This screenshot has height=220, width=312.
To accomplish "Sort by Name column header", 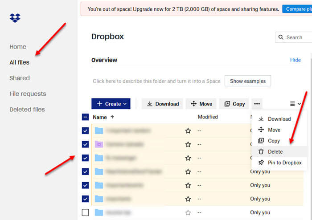I will 103,117.
